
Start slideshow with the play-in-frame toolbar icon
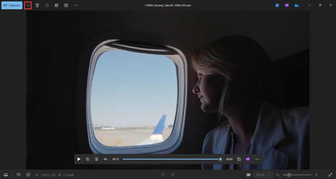pyautogui.click(x=66, y=5)
